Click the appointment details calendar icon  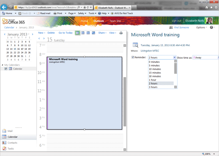pos(135,45)
